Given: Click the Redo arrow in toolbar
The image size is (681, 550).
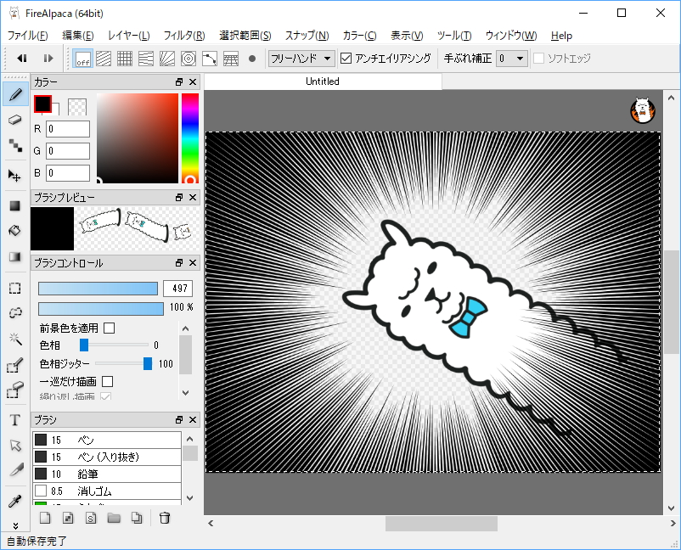Looking at the screenshot, I should [48, 59].
